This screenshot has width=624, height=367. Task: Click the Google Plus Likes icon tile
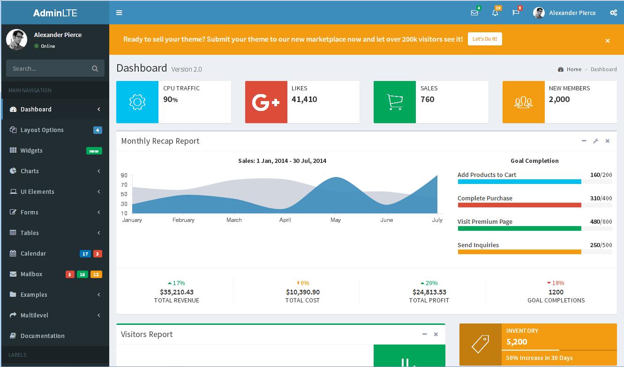point(266,102)
